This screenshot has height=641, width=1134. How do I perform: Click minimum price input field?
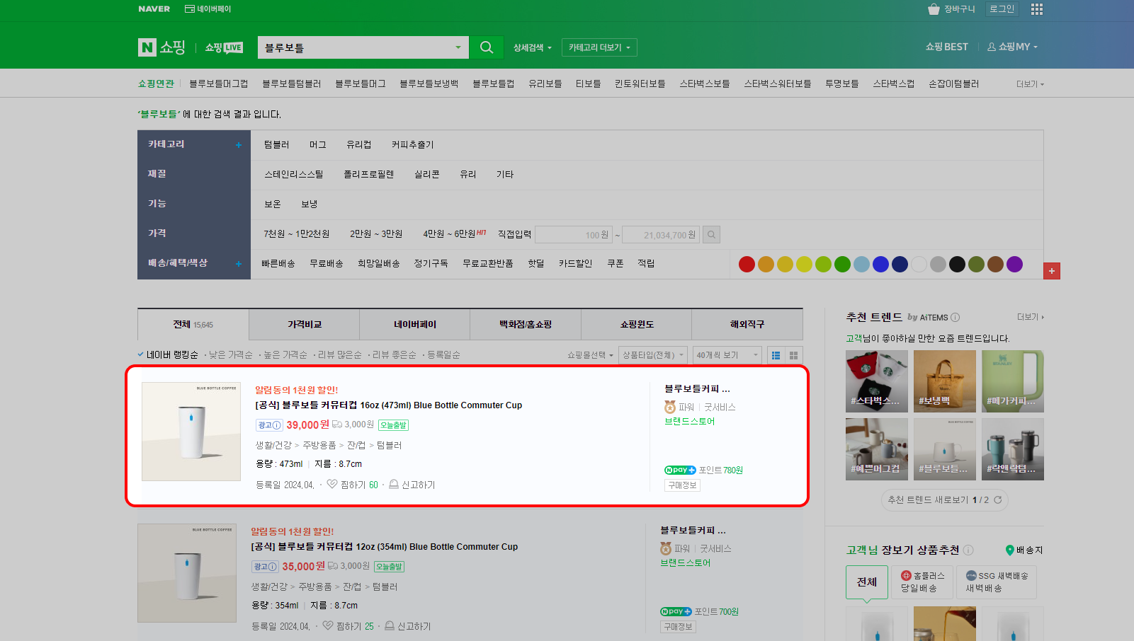click(574, 235)
